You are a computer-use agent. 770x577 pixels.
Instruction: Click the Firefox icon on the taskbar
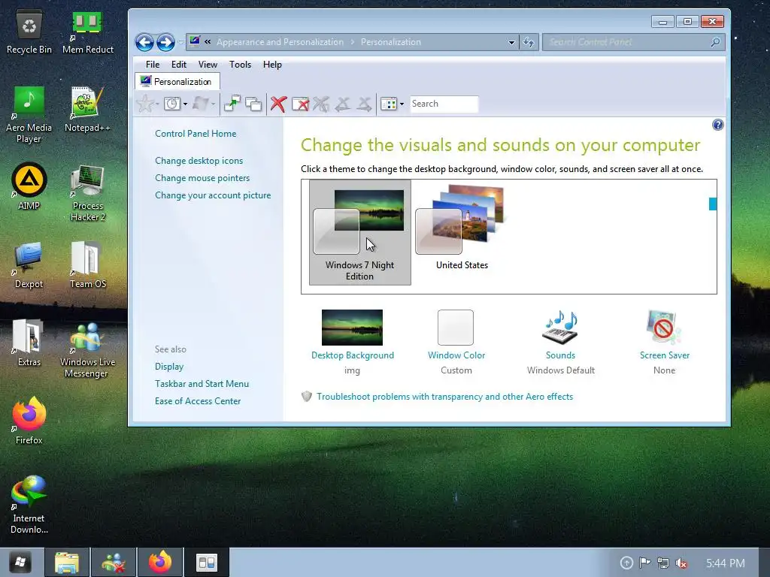point(159,563)
